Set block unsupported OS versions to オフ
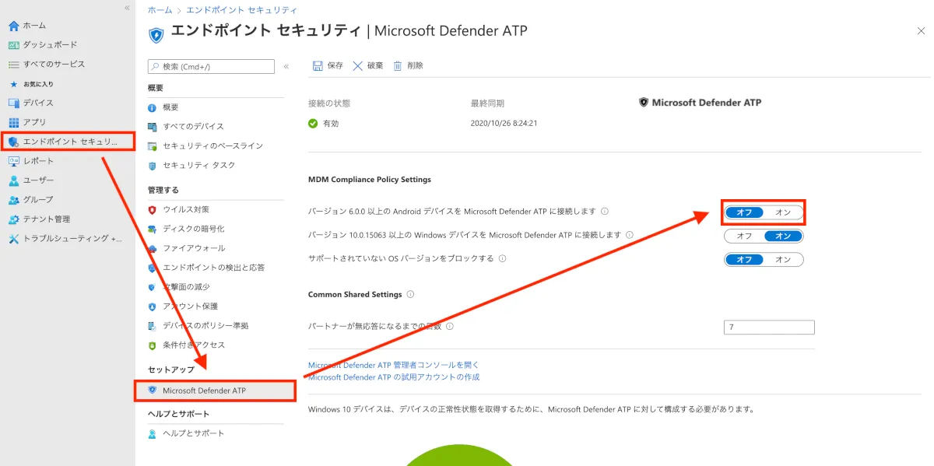This screenshot has width=934, height=466. click(x=745, y=259)
